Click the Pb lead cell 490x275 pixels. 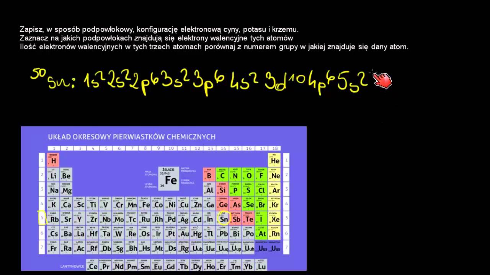[x=223, y=233]
